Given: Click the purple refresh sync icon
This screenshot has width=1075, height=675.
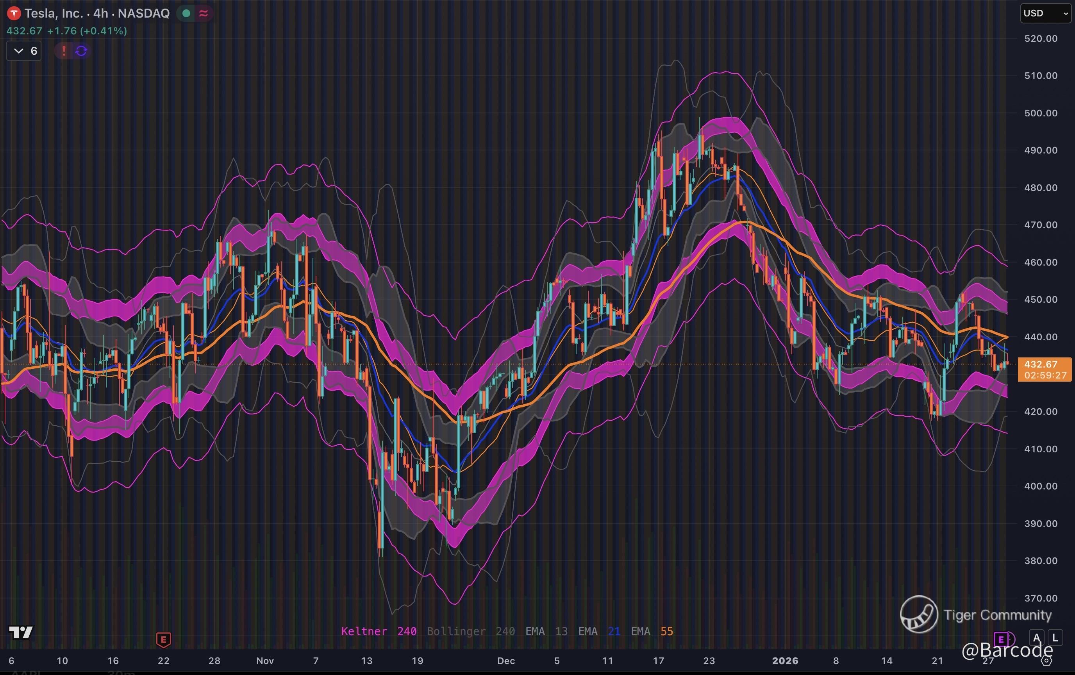Looking at the screenshot, I should click(81, 51).
